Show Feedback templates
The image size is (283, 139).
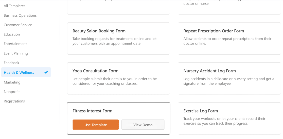point(11,63)
